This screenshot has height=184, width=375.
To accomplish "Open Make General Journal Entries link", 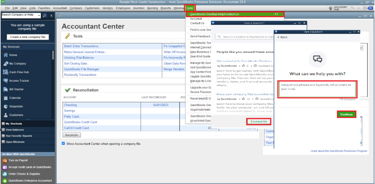I will pos(85,52).
